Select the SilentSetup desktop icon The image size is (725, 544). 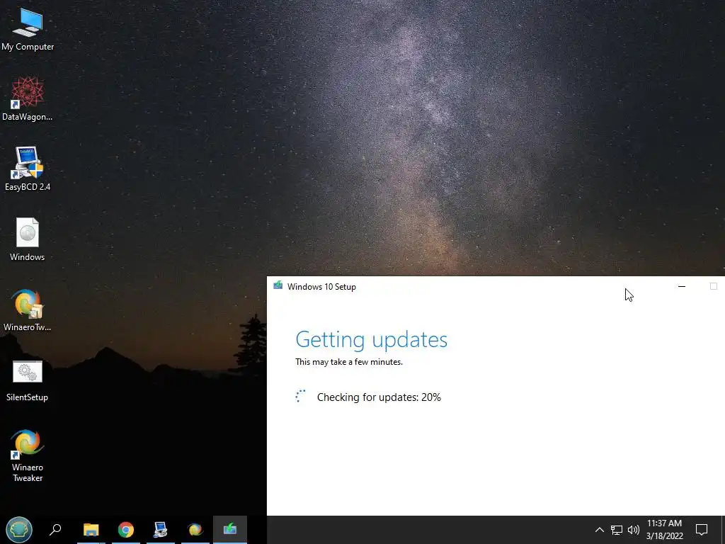click(28, 380)
